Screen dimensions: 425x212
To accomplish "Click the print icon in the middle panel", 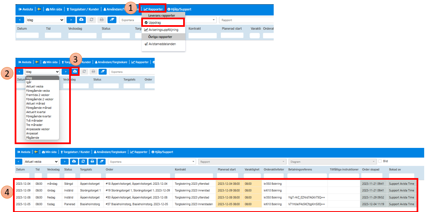I will tap(93, 72).
